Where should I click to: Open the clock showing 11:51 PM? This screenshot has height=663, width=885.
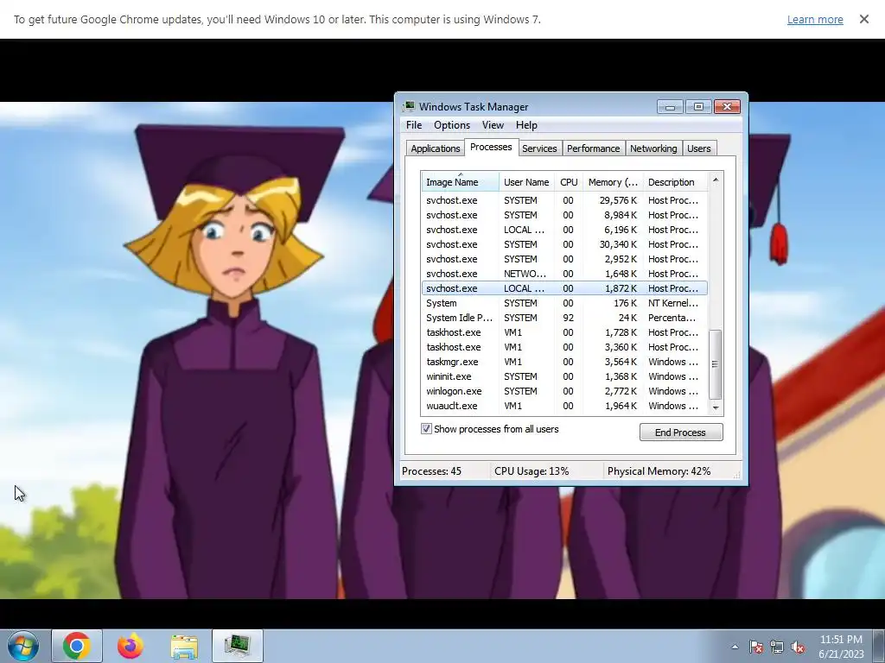tap(841, 646)
